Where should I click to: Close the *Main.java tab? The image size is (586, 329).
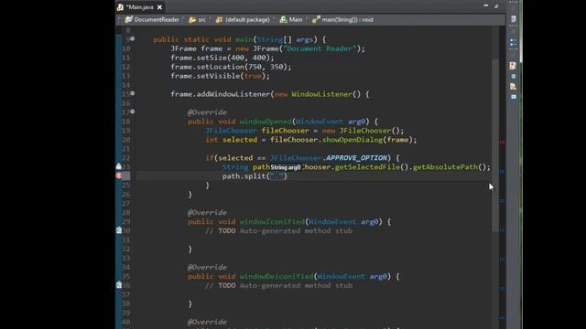coord(160,7)
